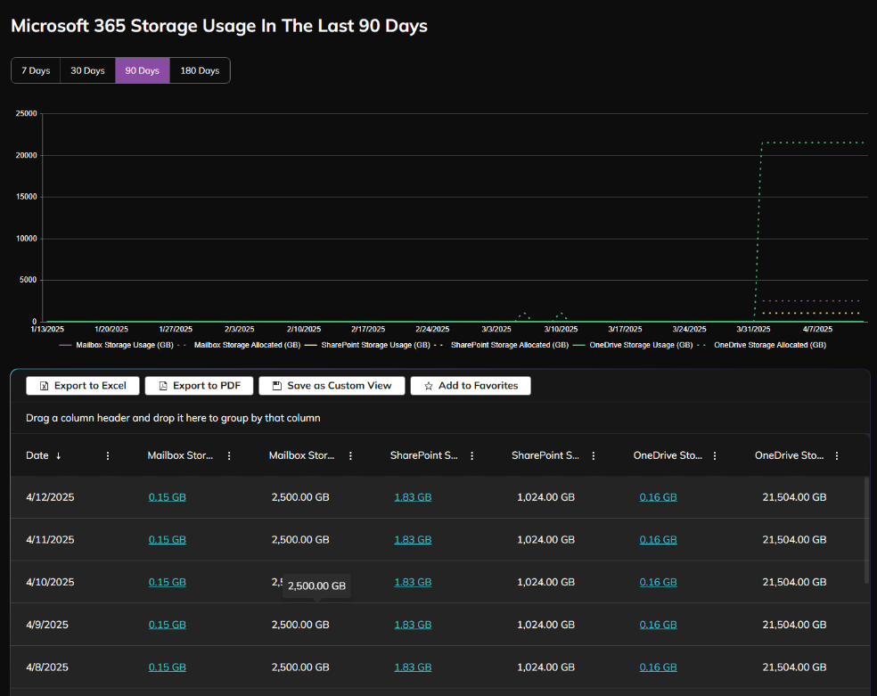This screenshot has height=696, width=877.
Task: Select the 4/12/2025 date cell
Action: pyautogui.click(x=50, y=497)
